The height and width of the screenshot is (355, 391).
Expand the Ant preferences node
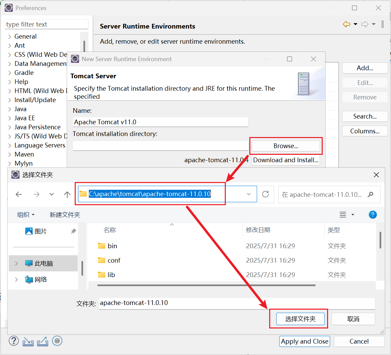coord(10,46)
